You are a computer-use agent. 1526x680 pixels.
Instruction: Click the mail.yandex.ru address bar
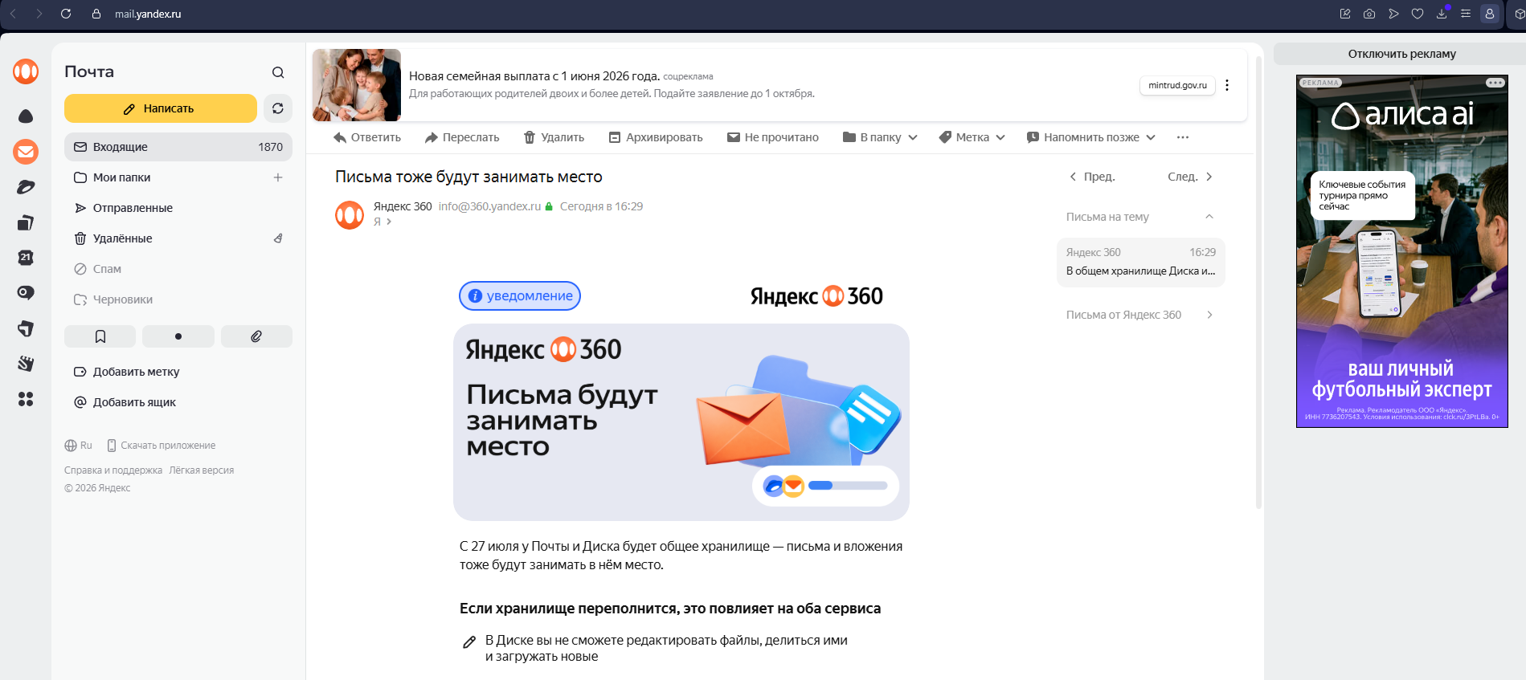(x=148, y=14)
